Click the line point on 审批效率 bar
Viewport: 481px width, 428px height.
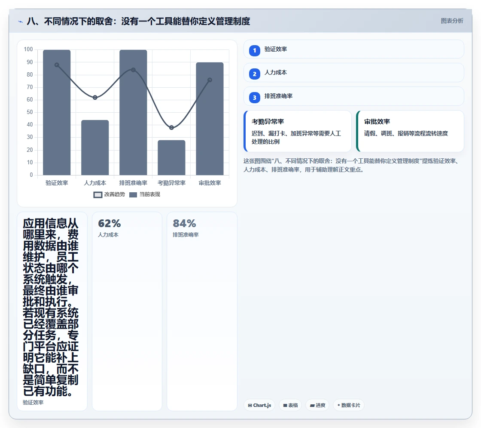click(210, 80)
